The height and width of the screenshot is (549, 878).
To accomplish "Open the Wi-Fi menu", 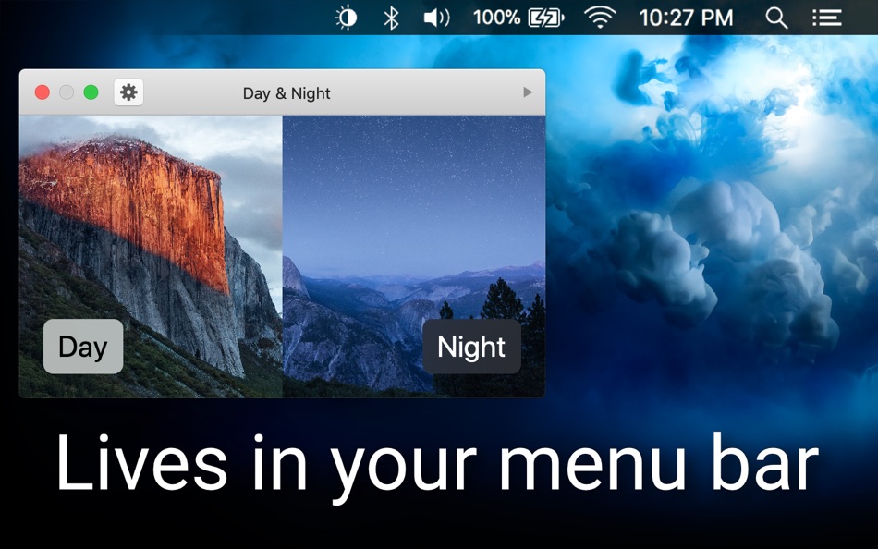I will (x=600, y=18).
